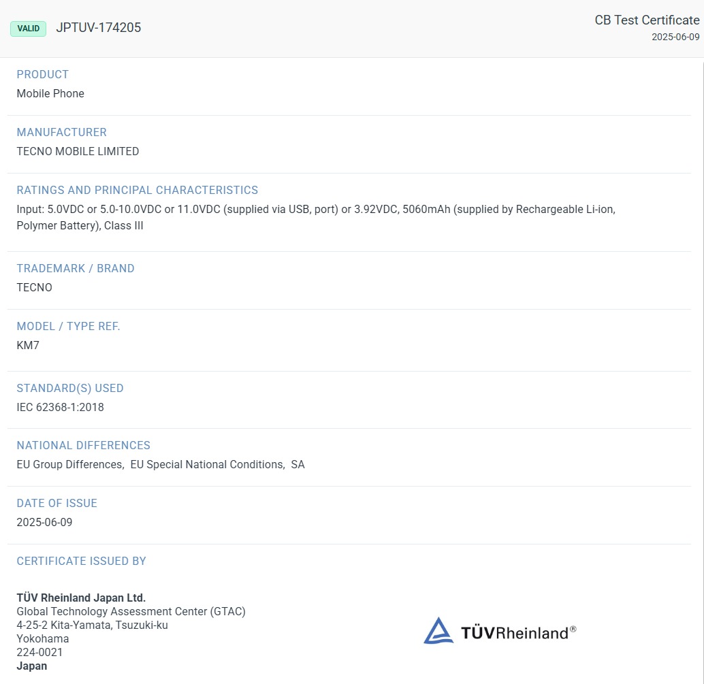
Task: Click the DATE OF ISSUE label
Action: pyautogui.click(x=57, y=503)
